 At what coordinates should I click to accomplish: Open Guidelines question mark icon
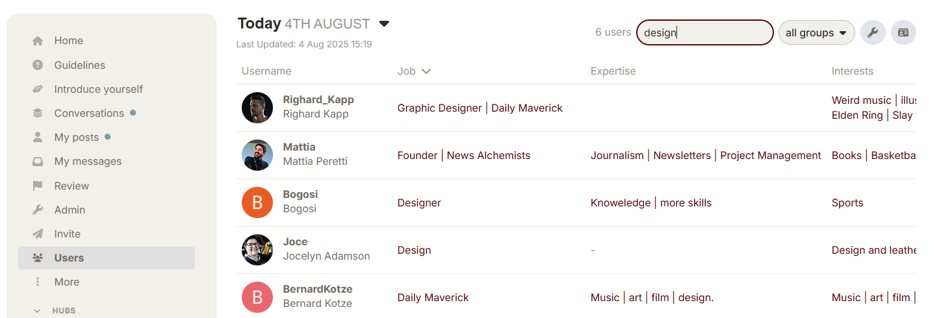coord(38,65)
